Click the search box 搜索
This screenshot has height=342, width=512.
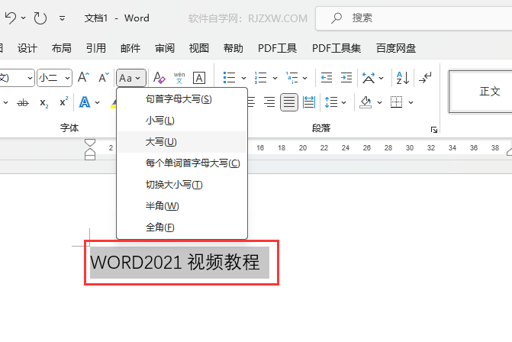(414, 18)
